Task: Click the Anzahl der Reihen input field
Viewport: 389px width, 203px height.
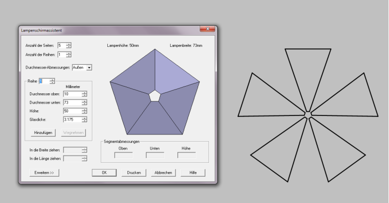Action: [x=62, y=55]
